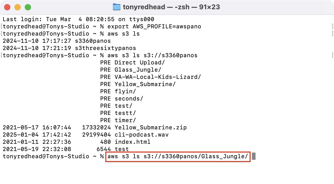The image size is (334, 184).
Task: Click the export AWS_PROFILE=awspano command
Action: (154, 26)
